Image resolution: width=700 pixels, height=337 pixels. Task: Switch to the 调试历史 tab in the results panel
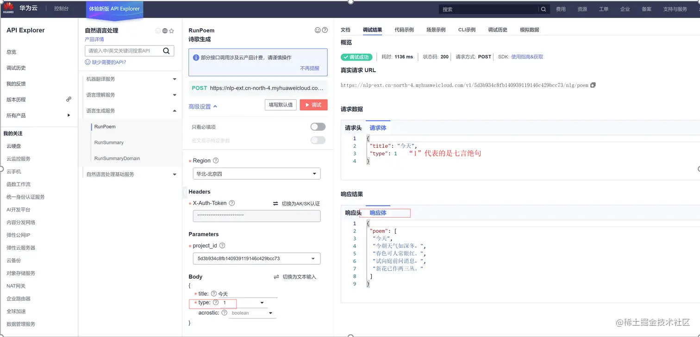coord(498,30)
